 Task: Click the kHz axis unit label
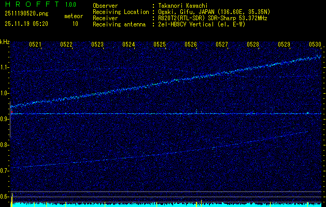tap(5, 41)
